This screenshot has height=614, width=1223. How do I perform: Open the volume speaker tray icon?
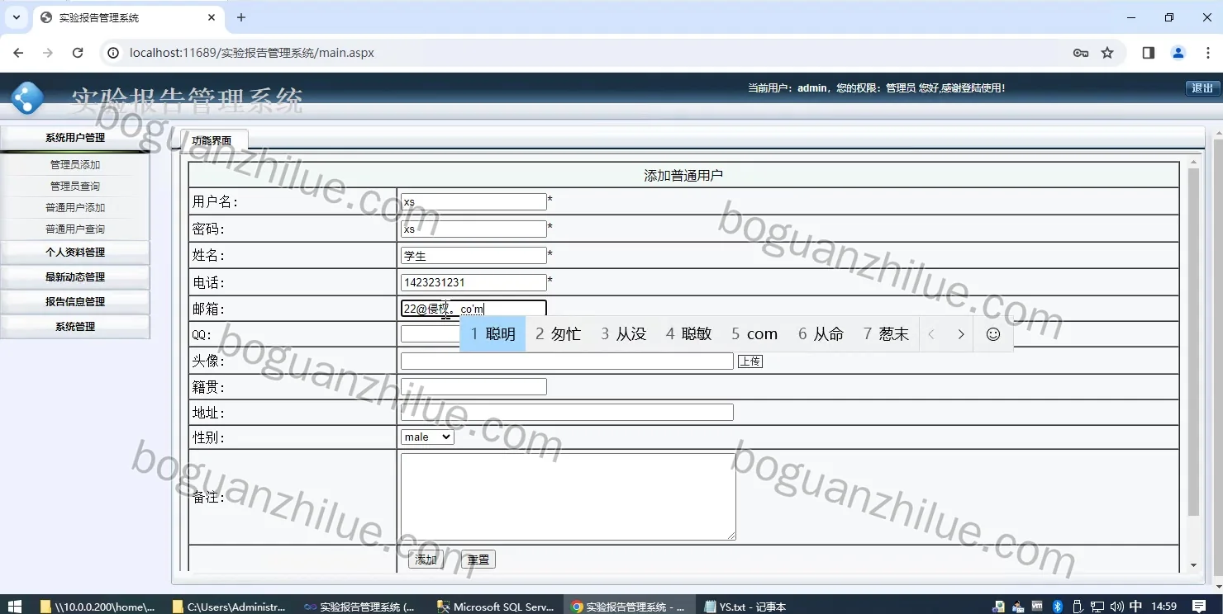1117,607
